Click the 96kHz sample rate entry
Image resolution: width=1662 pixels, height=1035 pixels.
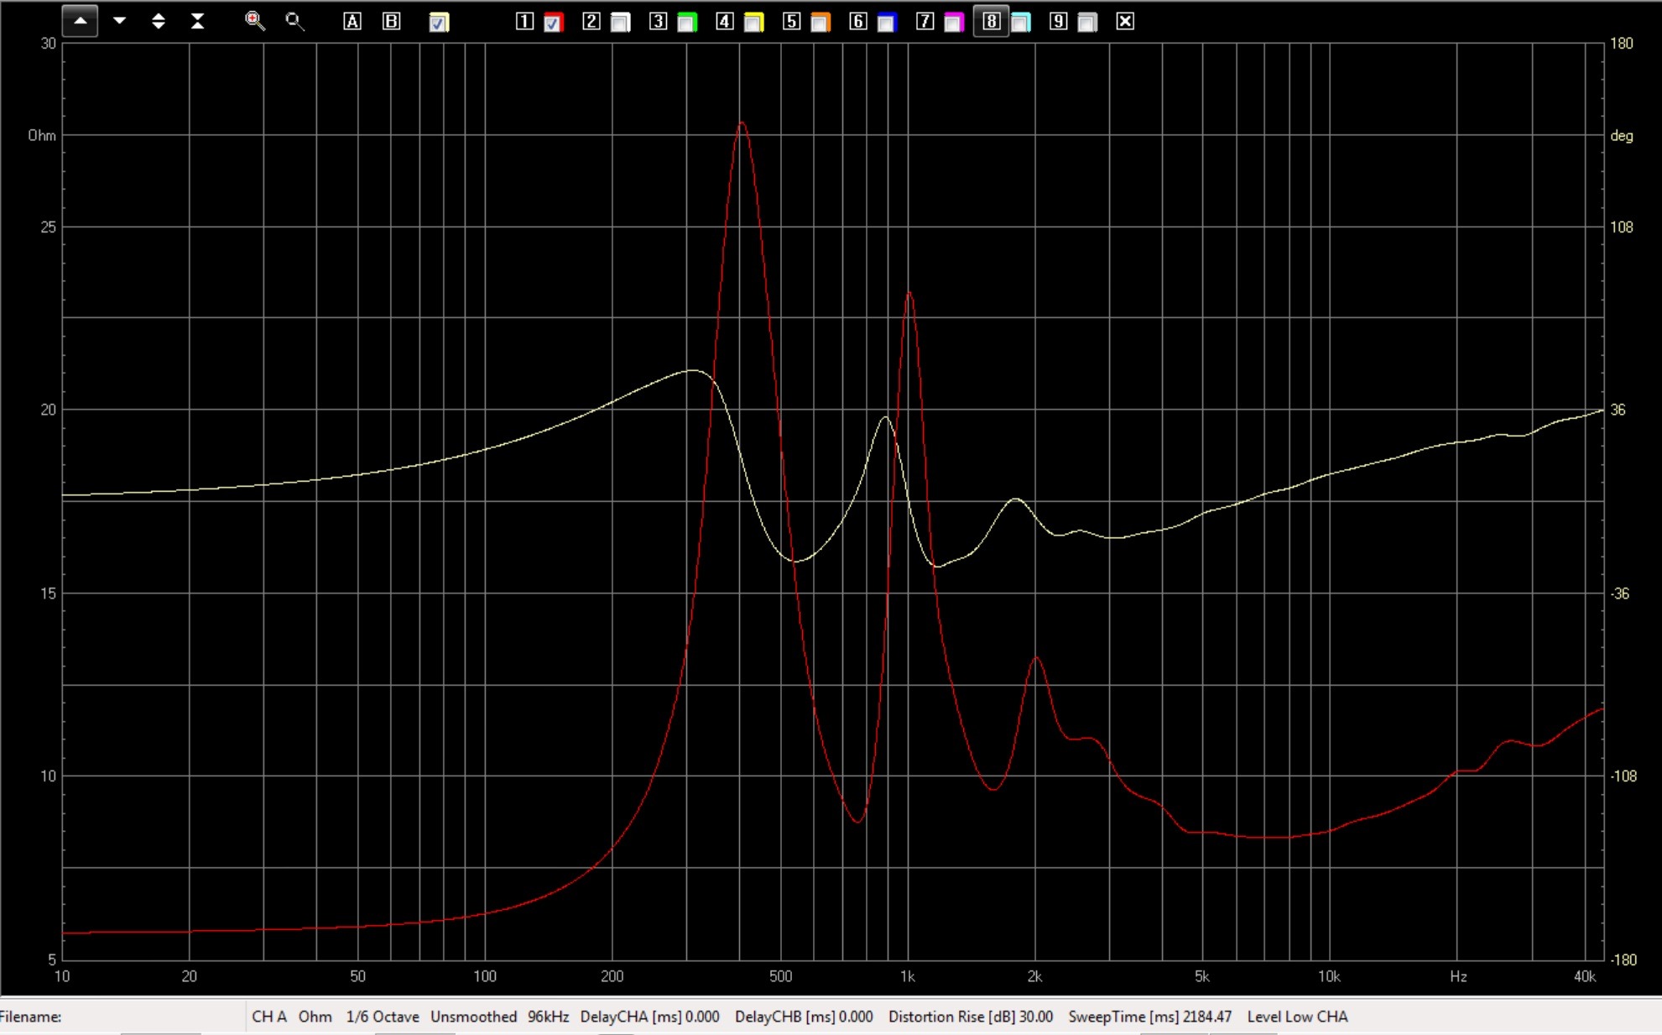point(548,1017)
